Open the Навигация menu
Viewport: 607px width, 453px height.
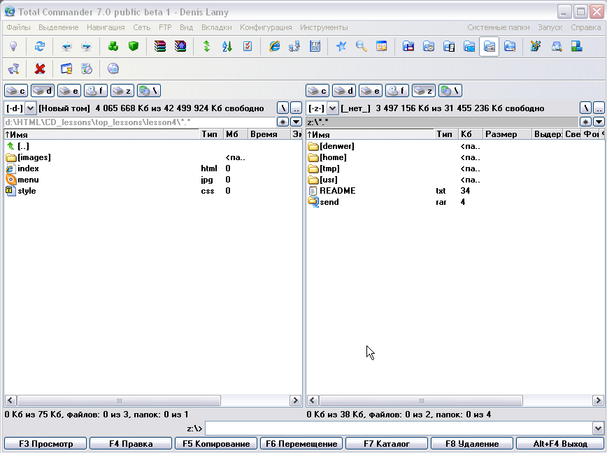[106, 27]
